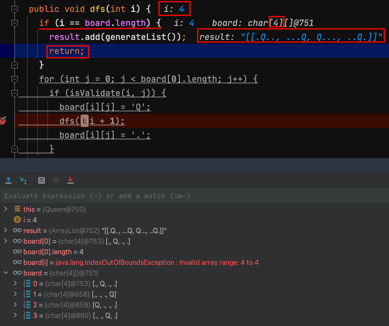Click the inline result value hint

pyautogui.click(x=291, y=37)
